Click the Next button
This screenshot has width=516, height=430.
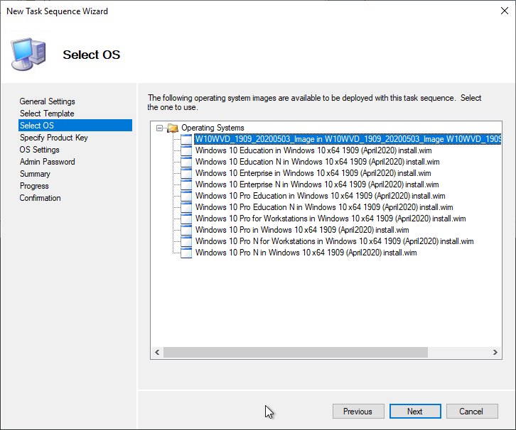coord(415,412)
